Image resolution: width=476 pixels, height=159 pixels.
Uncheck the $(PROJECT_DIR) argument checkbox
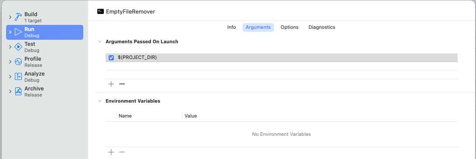111,58
